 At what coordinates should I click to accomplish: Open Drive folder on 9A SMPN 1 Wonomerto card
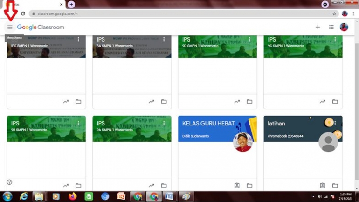(x=164, y=185)
